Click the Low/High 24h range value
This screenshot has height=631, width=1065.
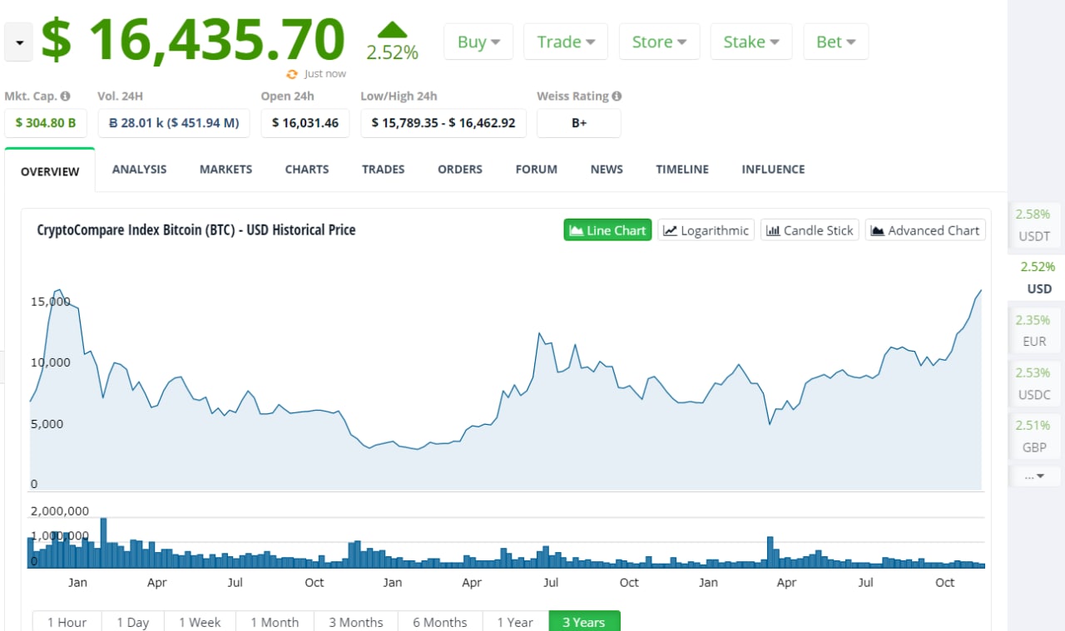(x=443, y=123)
